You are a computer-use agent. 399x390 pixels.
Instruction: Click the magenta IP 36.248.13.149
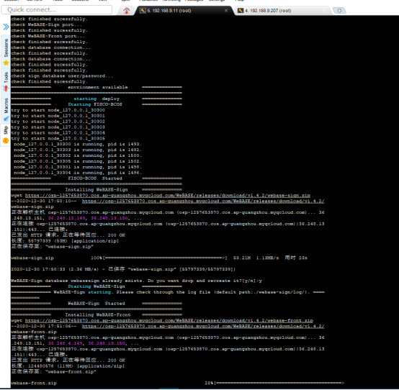pyautogui.click(x=66, y=219)
